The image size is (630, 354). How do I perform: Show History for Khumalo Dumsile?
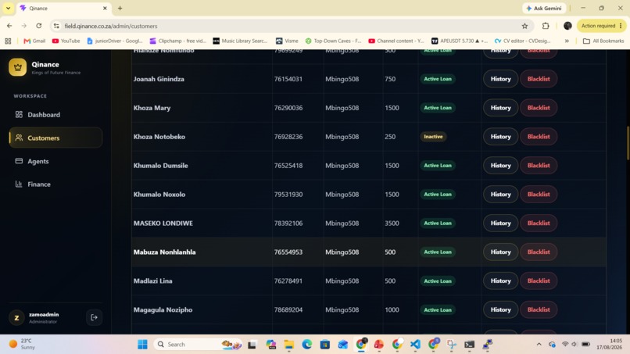click(500, 166)
